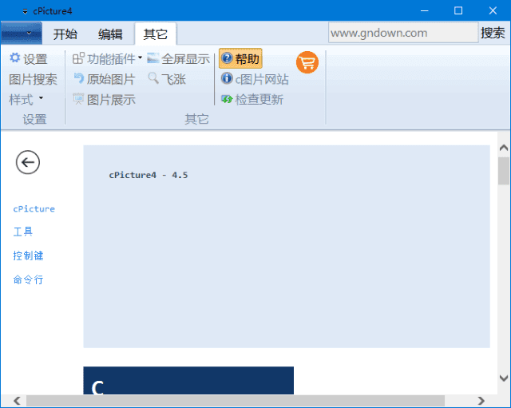Screen dimensions: 511x408
Task: Click the 飞涨 zoom magnifier
Action: 166,79
